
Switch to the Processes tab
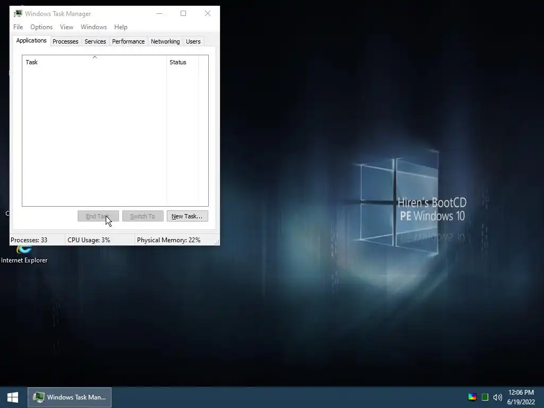coord(65,41)
